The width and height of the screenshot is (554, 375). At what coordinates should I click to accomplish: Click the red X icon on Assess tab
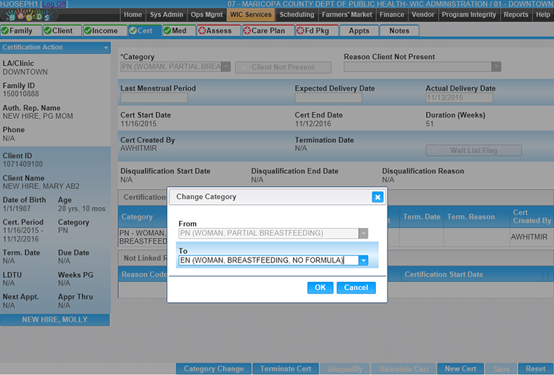point(202,31)
